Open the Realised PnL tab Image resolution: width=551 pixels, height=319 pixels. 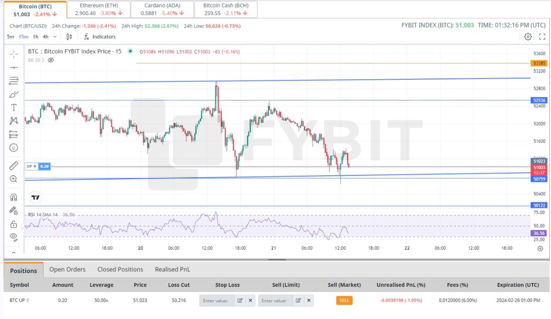pos(172,269)
